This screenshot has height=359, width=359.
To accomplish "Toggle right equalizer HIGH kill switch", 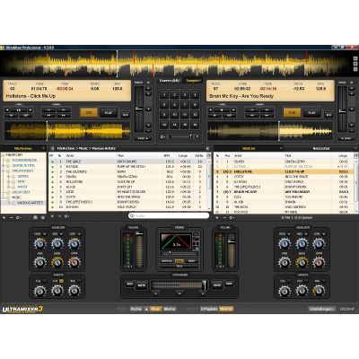I will pyautogui.click(x=290, y=233).
